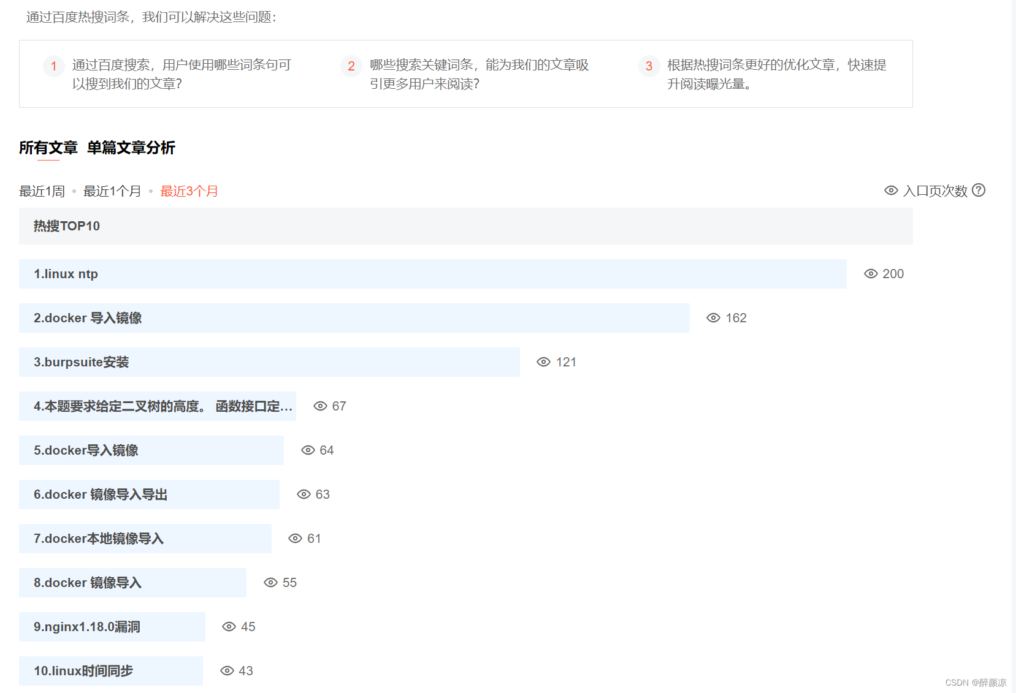Click the 入口页次数 label

(x=935, y=191)
